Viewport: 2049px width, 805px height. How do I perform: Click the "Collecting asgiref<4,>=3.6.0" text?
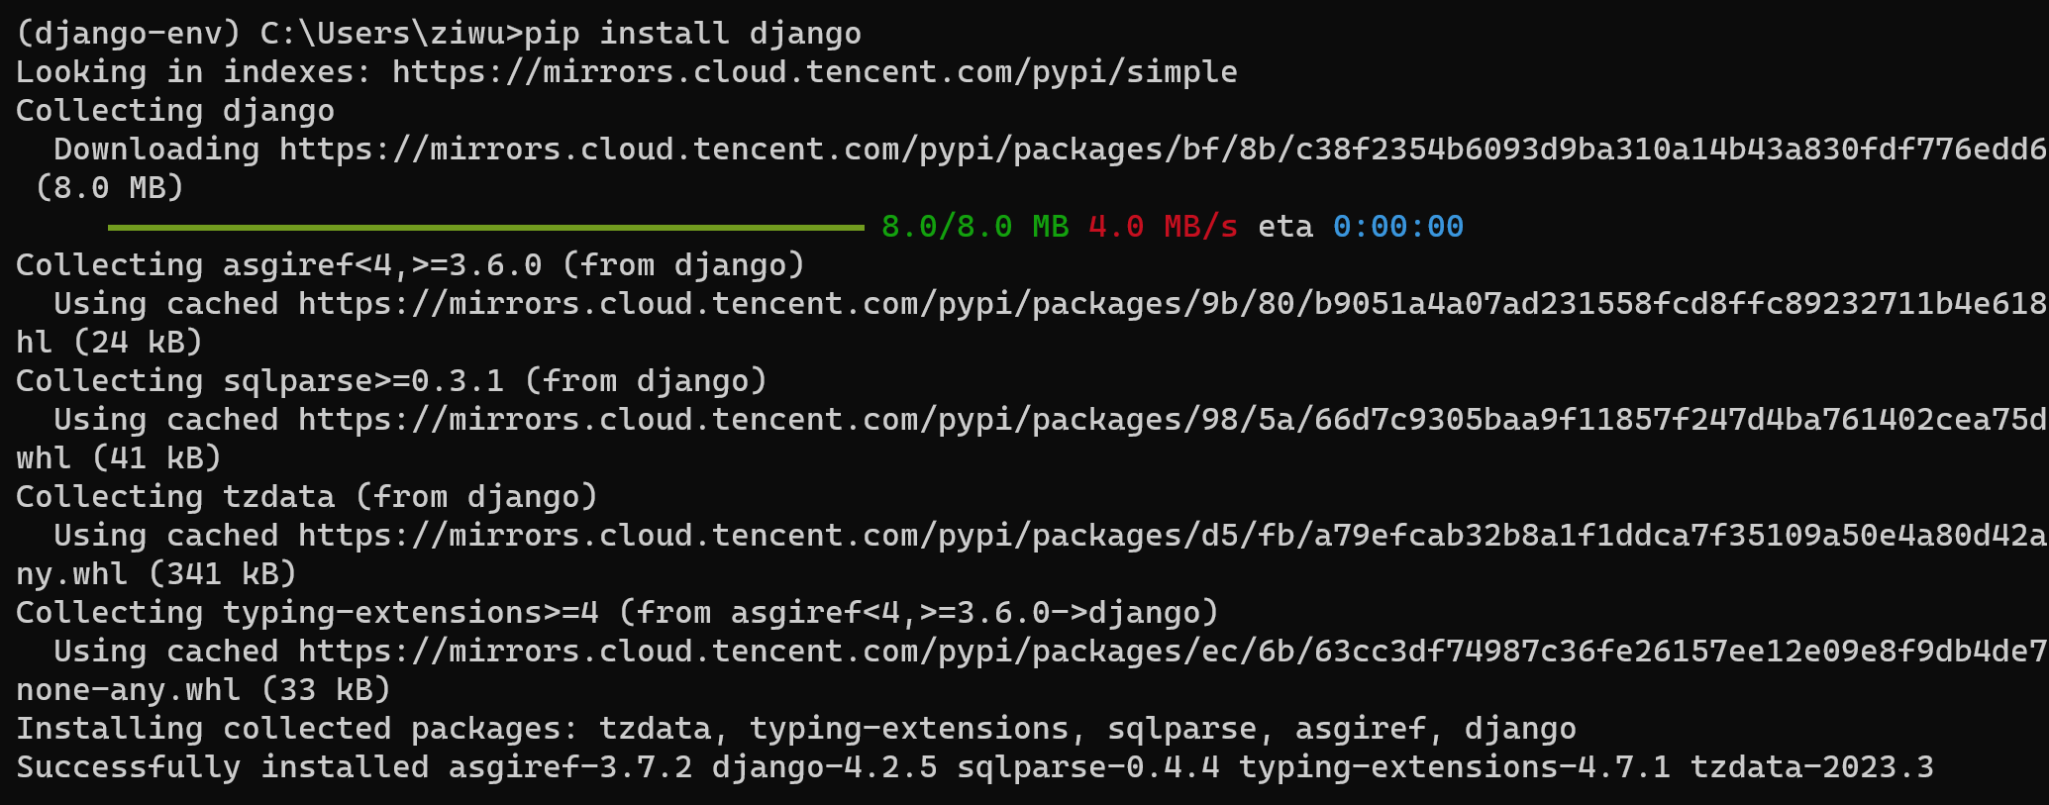(x=278, y=265)
